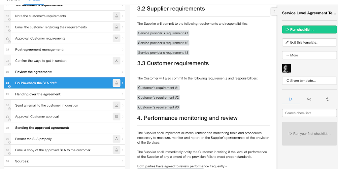Open chevron on Format the SLA properly row
338x169 pixels.
[123, 139]
